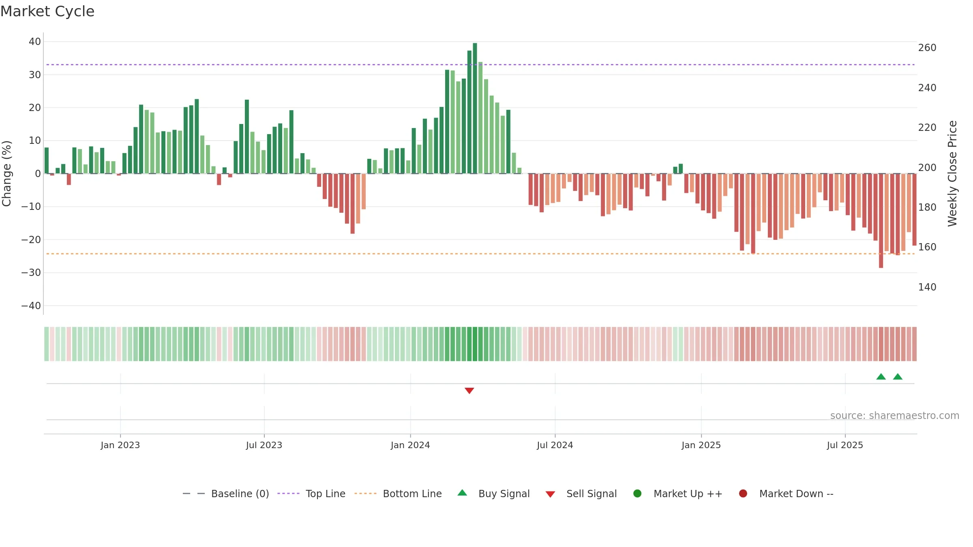Click the −40 tick on Change axis
973x547 pixels.
31,306
